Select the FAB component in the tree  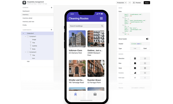28,61
